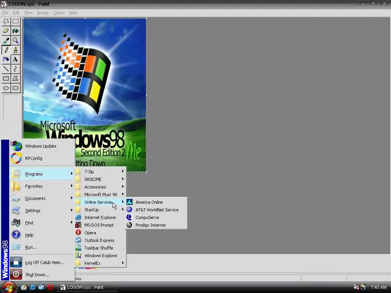The width and height of the screenshot is (391, 293).
Task: Launch RPConfig from Start menu
Action: 42,158
